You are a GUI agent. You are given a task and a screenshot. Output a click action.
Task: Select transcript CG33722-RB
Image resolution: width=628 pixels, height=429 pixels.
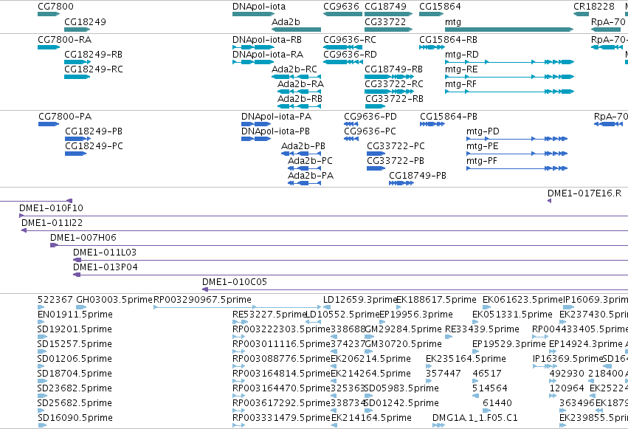coord(375,106)
